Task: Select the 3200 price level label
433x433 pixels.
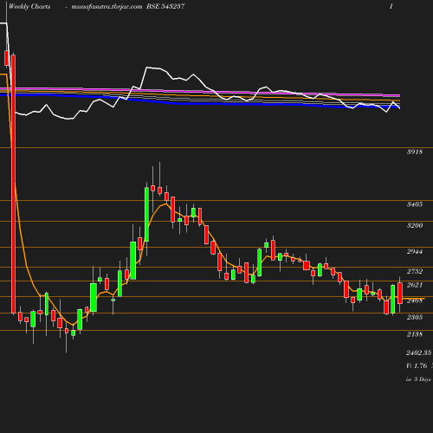Action: point(415,225)
